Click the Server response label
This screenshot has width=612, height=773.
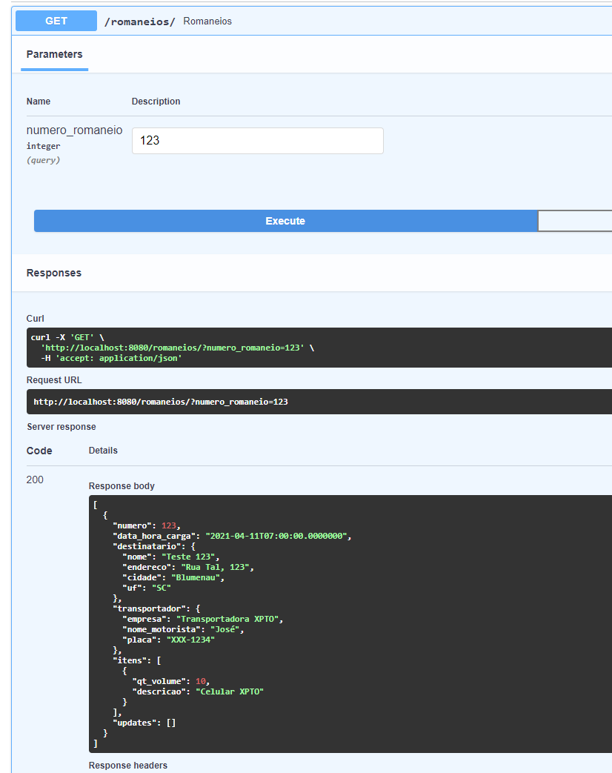(x=61, y=427)
